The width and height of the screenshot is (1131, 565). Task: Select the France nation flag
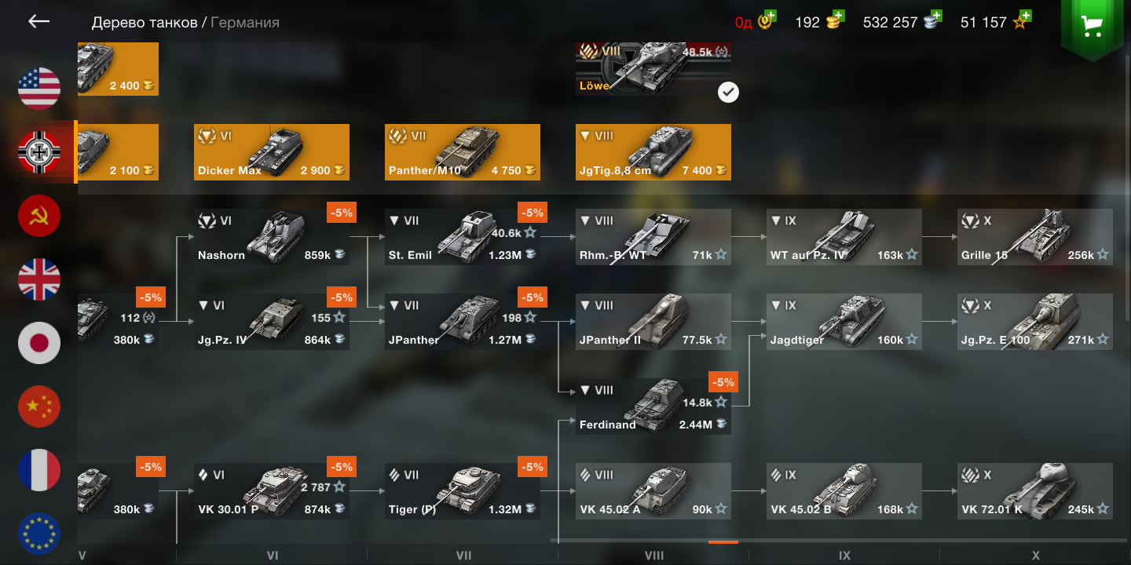(39, 470)
